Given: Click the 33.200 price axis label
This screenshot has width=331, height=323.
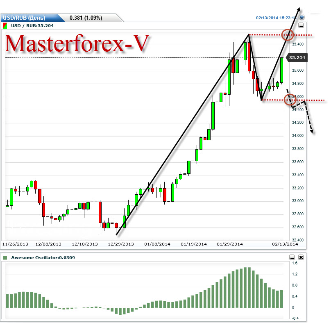Looking at the screenshot, I should [x=298, y=188].
